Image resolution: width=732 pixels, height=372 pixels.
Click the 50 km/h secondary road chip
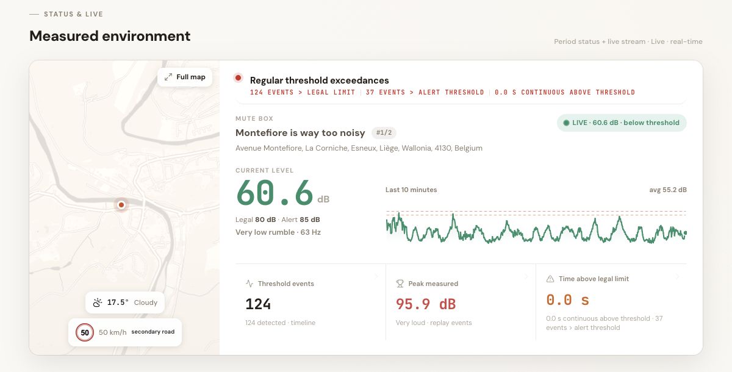pos(125,332)
